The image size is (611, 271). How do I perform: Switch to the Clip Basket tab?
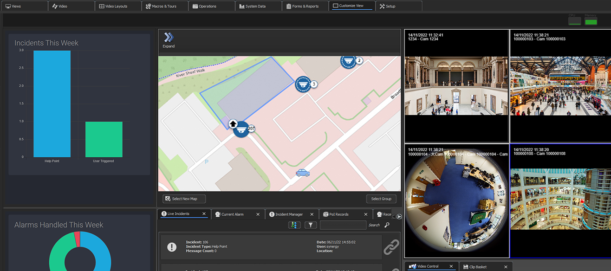[x=486, y=267]
